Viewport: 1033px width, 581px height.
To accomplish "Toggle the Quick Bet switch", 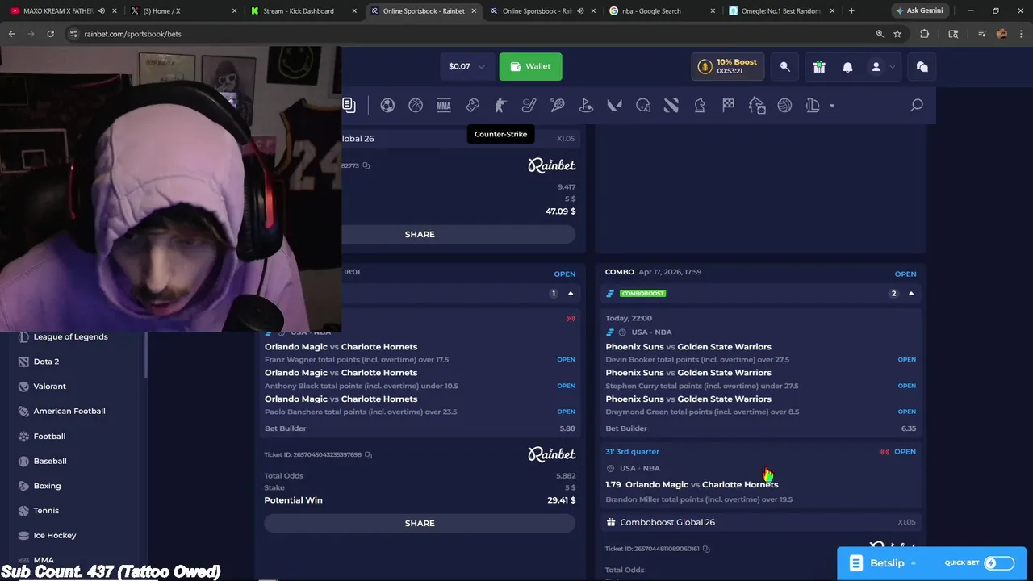I will point(999,563).
